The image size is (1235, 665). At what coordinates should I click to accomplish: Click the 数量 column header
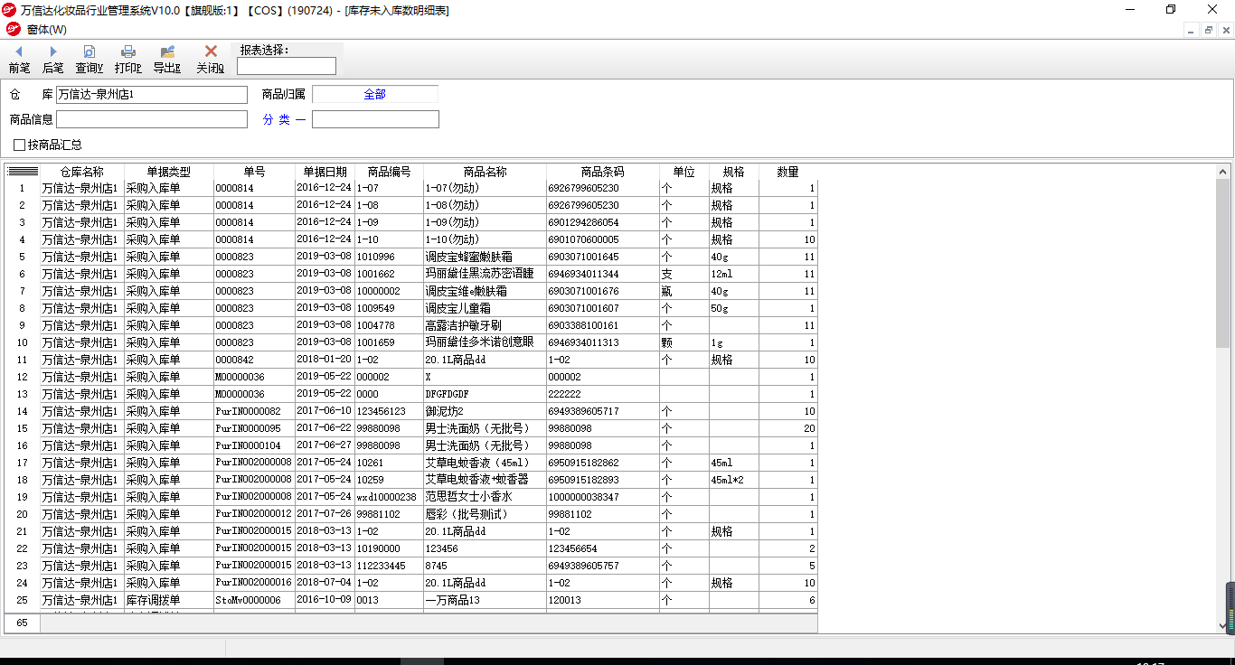788,172
